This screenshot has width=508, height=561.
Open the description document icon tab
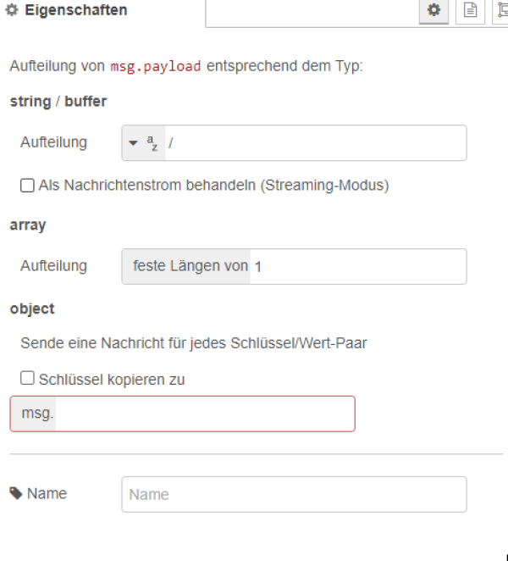(x=471, y=11)
